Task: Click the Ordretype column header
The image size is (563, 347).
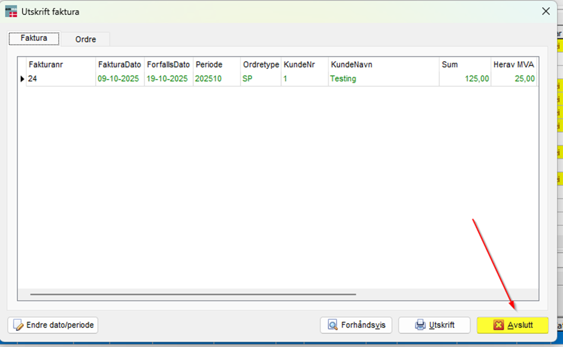Action: tap(261, 64)
